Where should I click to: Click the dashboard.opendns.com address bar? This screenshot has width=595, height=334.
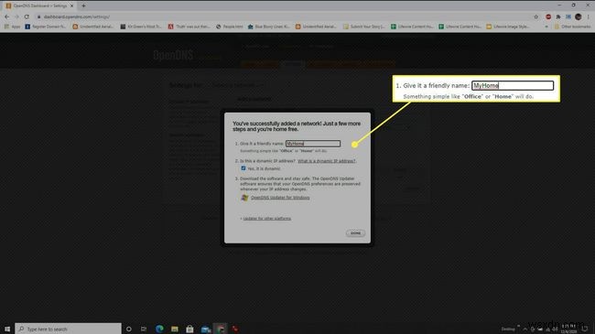point(285,16)
